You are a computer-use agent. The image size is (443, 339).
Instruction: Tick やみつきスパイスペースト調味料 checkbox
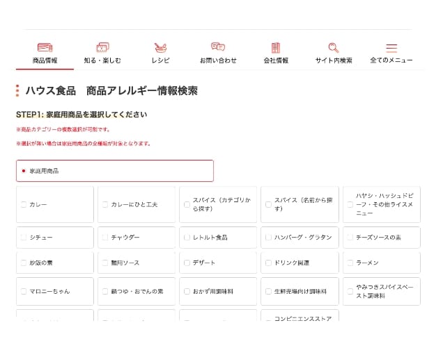click(350, 291)
